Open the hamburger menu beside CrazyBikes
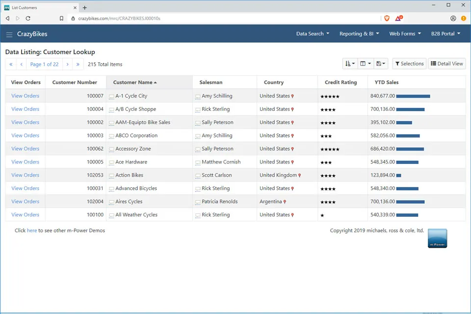This screenshot has width=471, height=314. pyautogui.click(x=9, y=34)
